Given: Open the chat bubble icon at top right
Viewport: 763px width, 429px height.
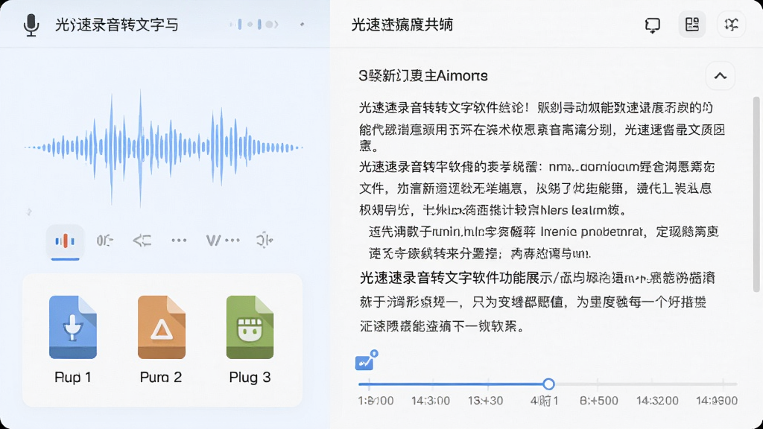Looking at the screenshot, I should pyautogui.click(x=652, y=25).
